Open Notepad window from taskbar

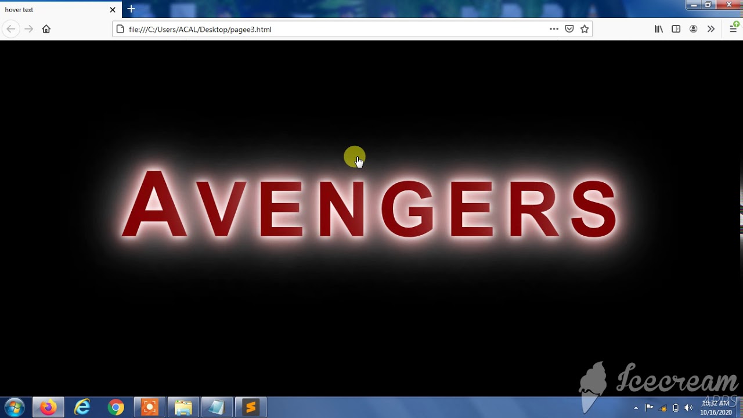(x=217, y=408)
